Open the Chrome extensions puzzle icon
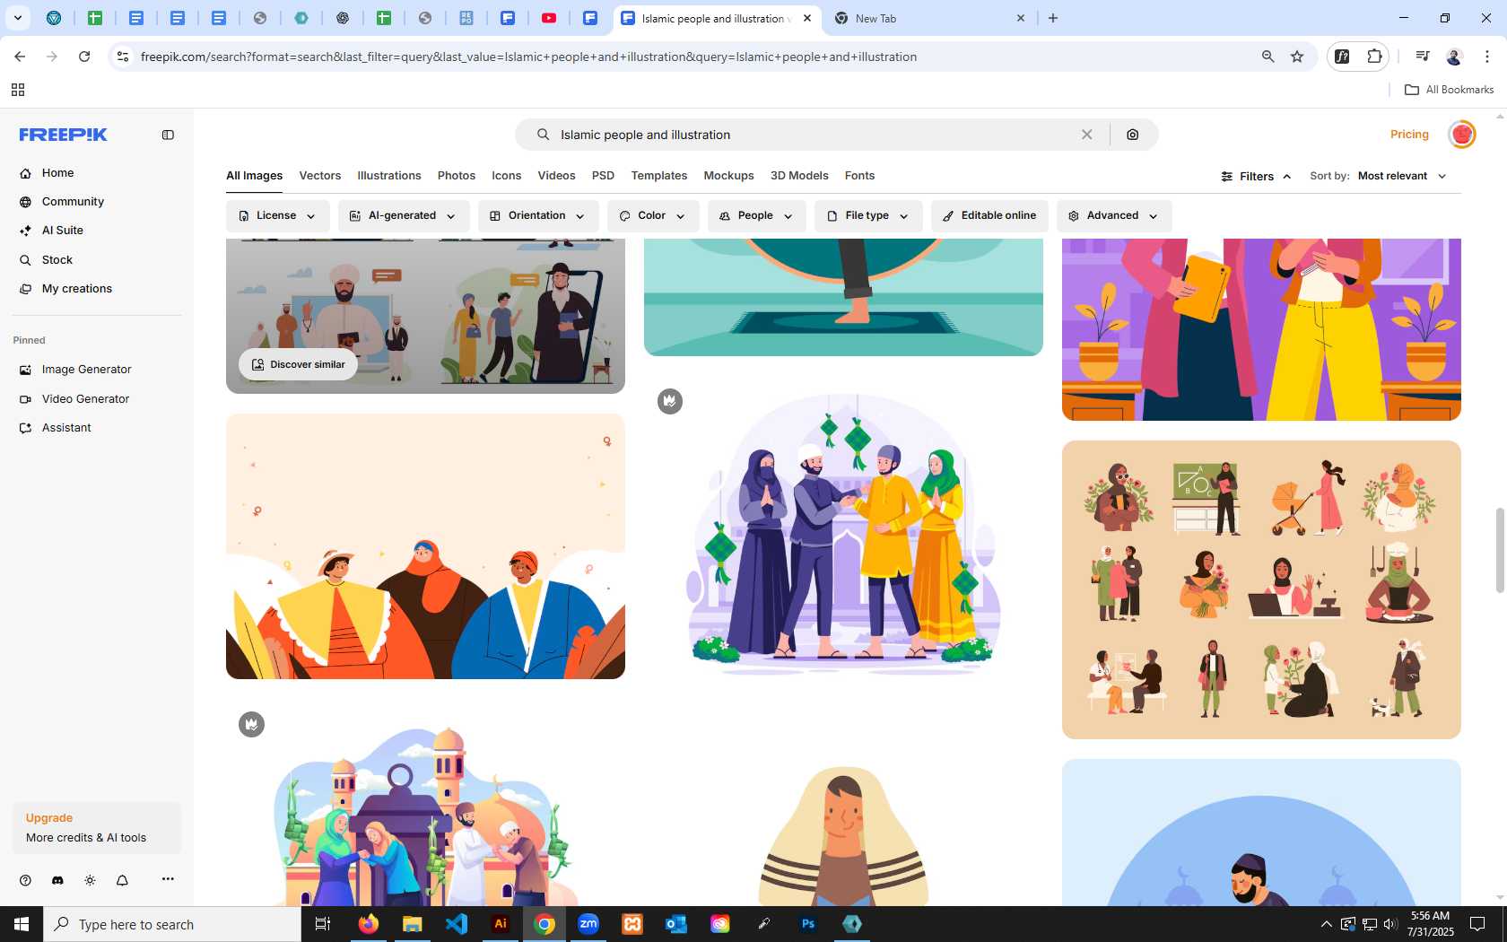Screen dimensions: 1507x942 point(1374,57)
